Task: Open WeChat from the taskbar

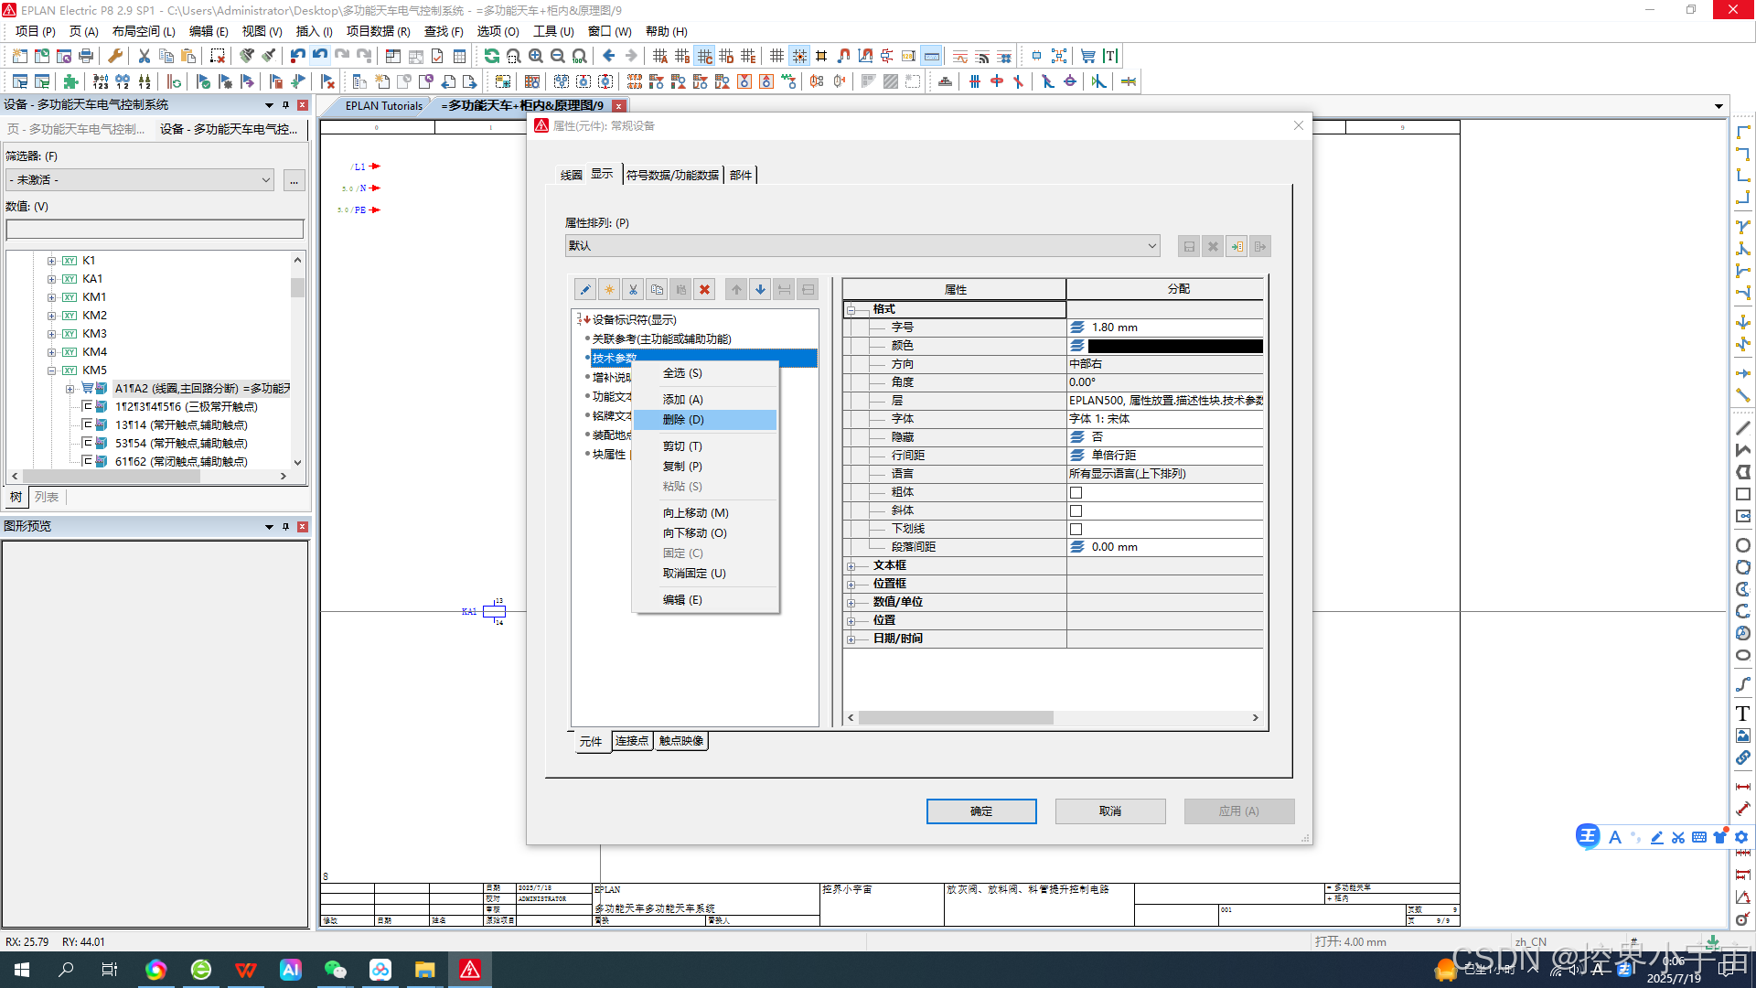Action: [335, 970]
